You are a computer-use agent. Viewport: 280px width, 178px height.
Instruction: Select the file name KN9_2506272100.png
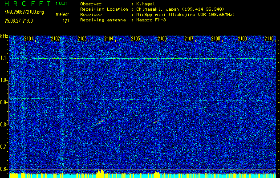24,12
